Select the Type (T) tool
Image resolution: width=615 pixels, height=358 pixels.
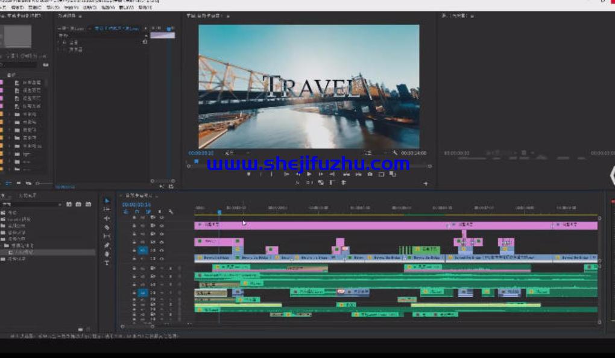coord(107,263)
